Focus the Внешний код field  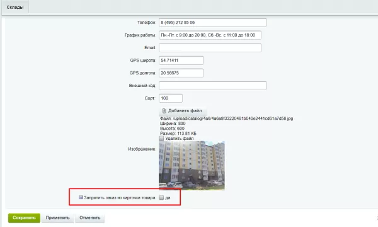pyautogui.click(x=213, y=86)
